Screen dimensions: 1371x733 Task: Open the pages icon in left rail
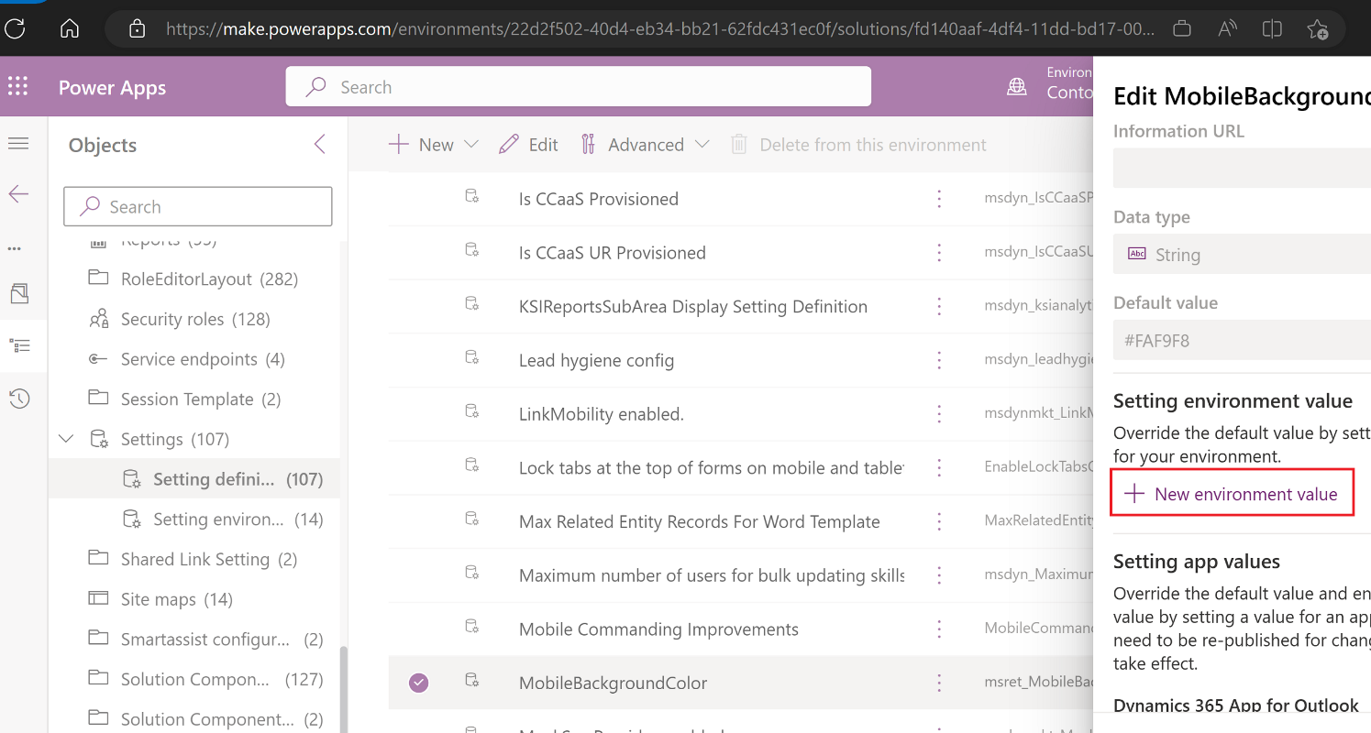[x=18, y=293]
